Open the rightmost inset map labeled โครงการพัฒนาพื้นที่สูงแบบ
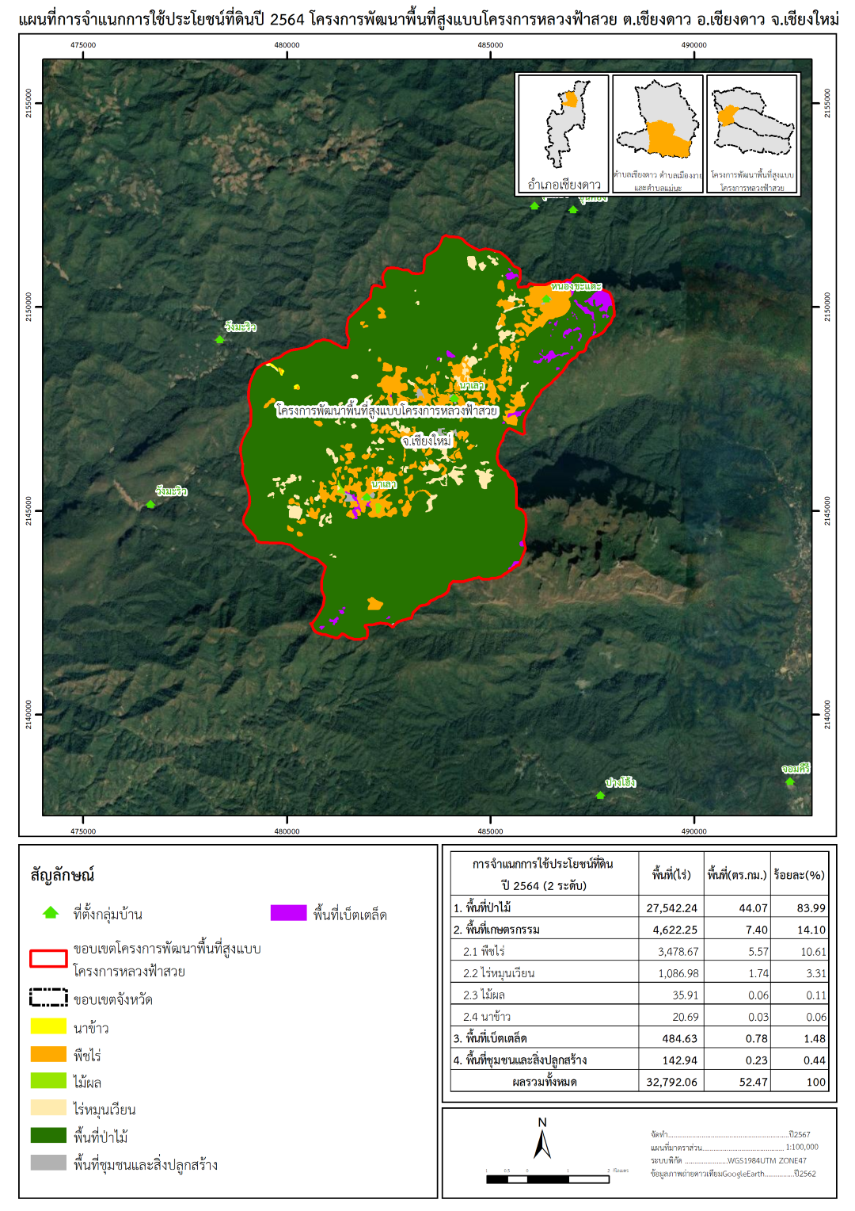Image resolution: width=855 pixels, height=1211 pixels. point(752,134)
